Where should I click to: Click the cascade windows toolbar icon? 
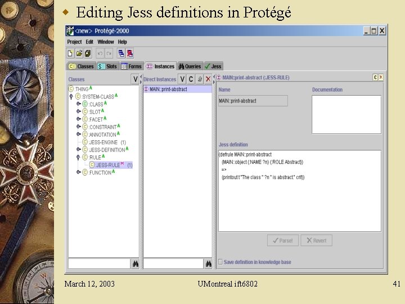pyautogui.click(x=121, y=53)
